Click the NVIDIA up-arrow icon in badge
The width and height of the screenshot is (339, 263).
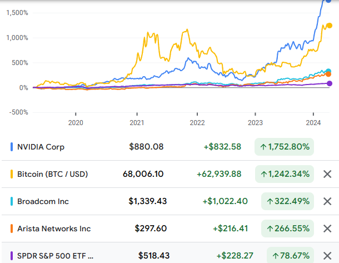click(x=263, y=147)
